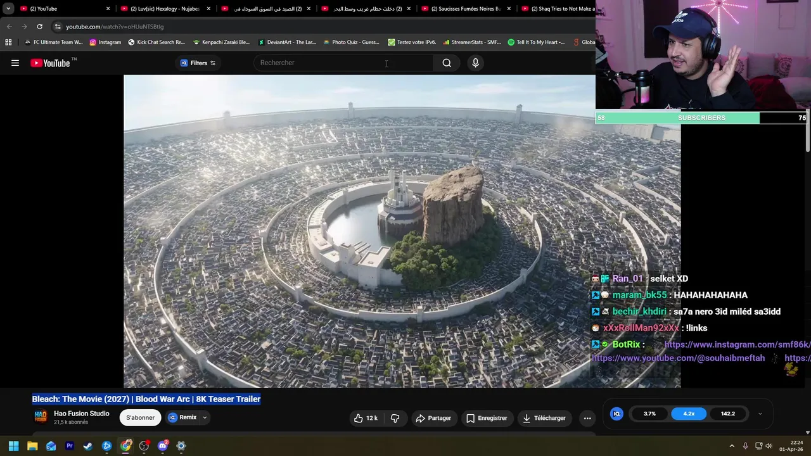Click the subscribers goal progress bar
This screenshot has height=456, width=811.
703,118
